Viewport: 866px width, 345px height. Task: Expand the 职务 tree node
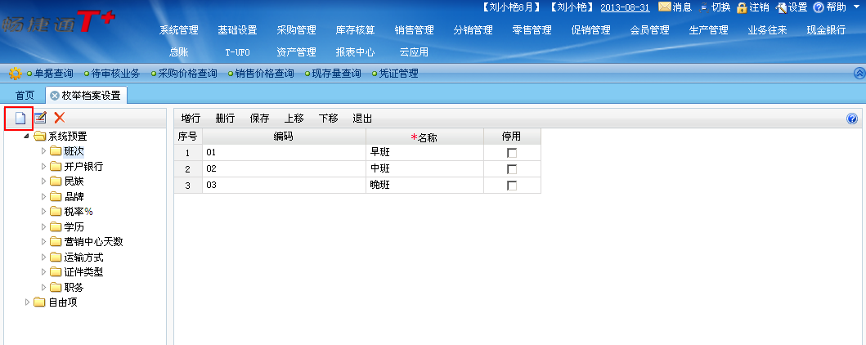point(43,287)
